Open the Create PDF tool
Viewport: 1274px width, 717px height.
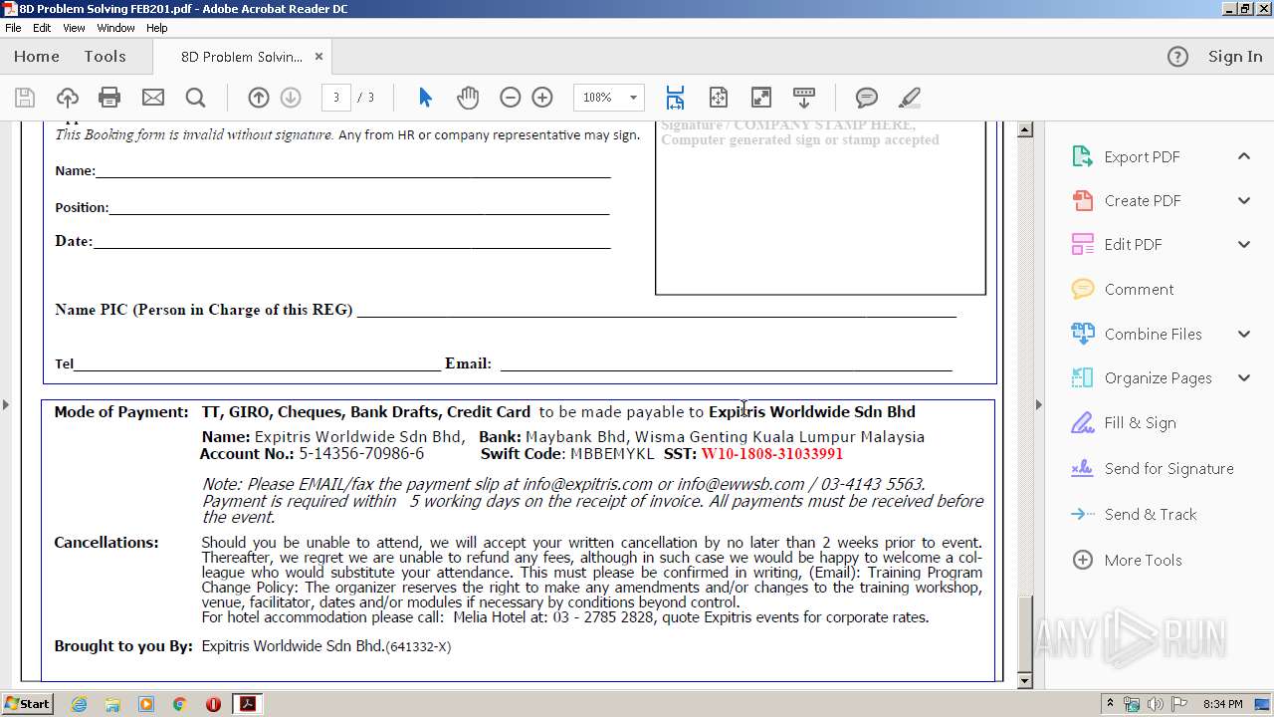[x=1142, y=200]
